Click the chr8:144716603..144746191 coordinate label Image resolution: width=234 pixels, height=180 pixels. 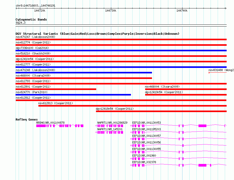coord(35,6)
